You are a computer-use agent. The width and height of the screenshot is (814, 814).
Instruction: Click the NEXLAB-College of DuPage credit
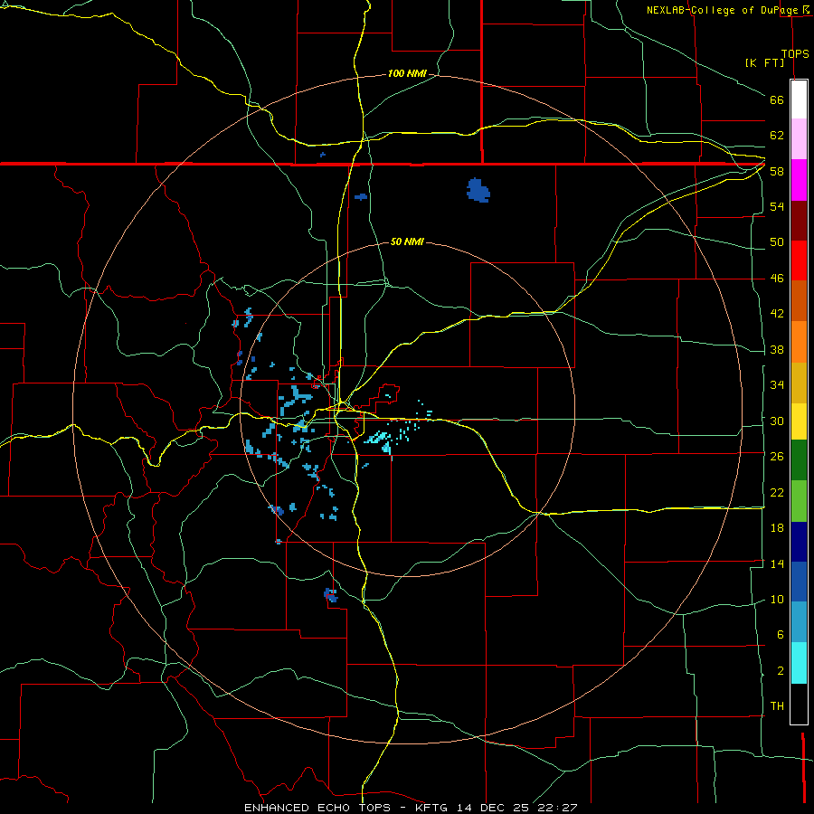[x=724, y=10]
